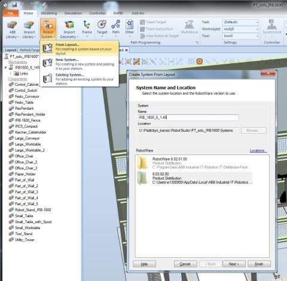
Task: Choose From Layout menu option
Action: pos(80,49)
